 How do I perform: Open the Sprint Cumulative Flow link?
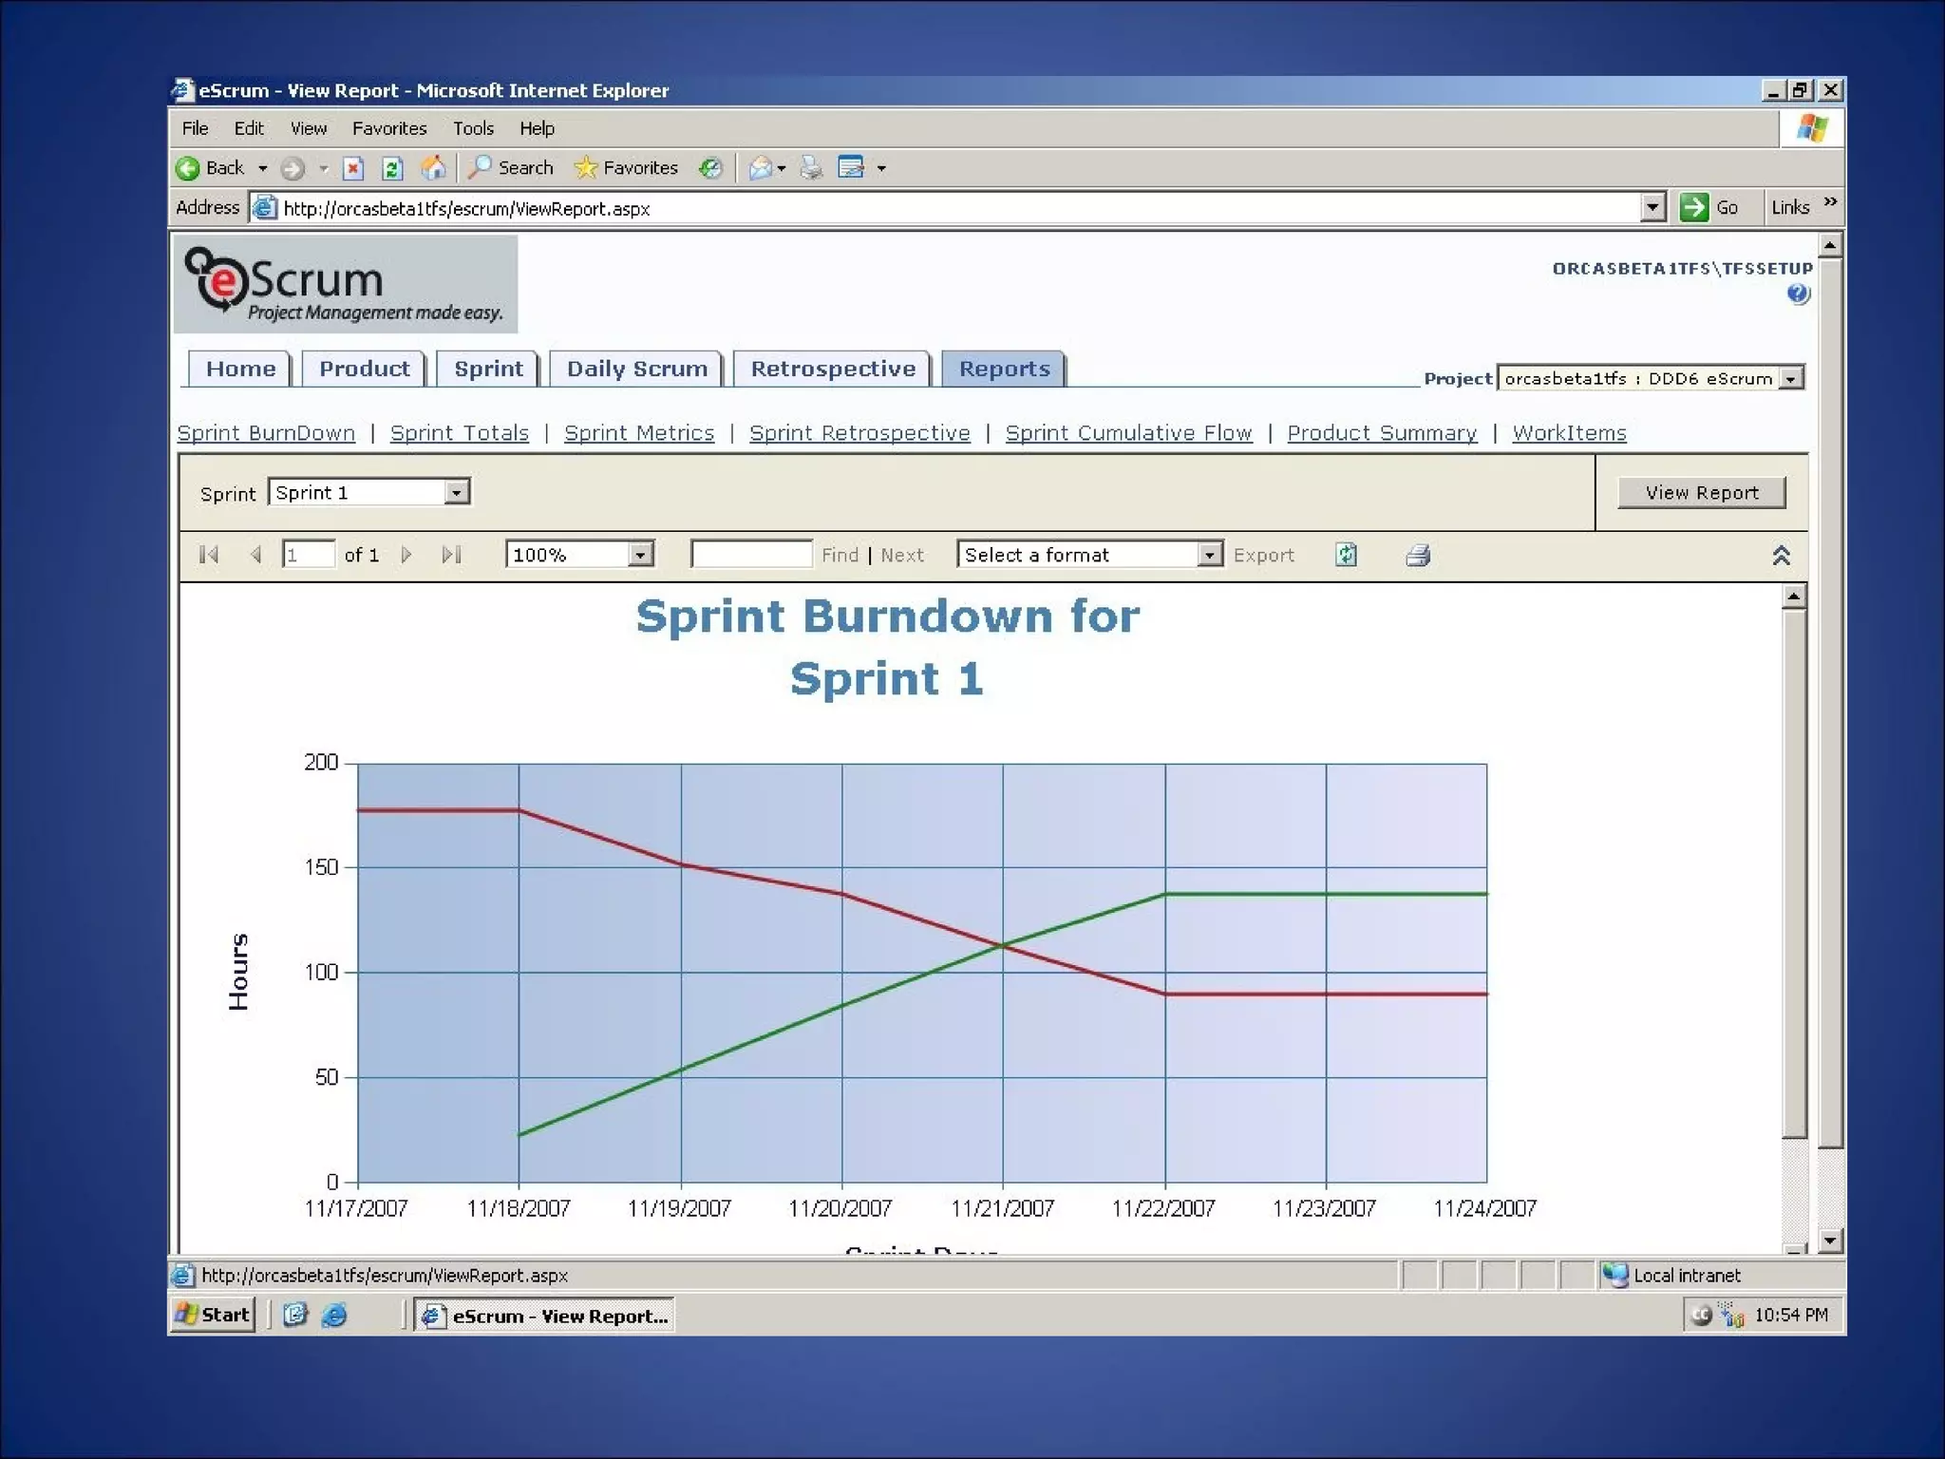pos(1128,433)
